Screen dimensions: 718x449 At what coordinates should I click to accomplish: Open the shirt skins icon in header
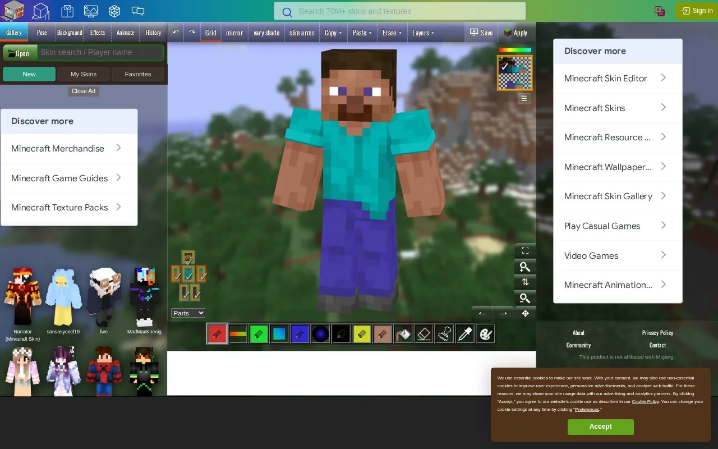[x=67, y=11]
